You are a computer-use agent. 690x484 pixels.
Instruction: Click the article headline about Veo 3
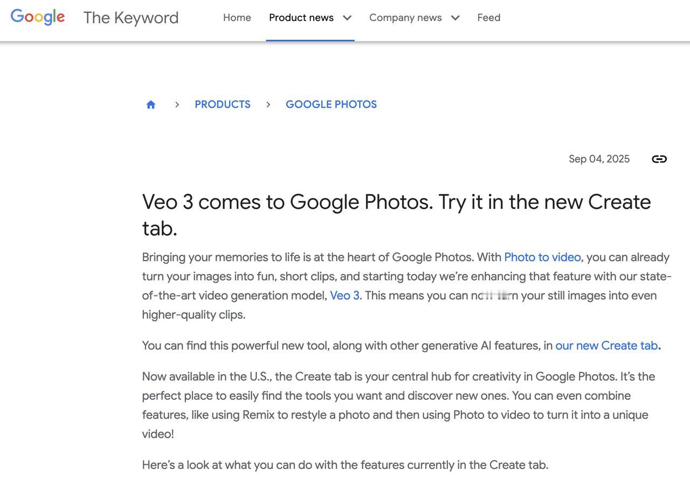396,215
